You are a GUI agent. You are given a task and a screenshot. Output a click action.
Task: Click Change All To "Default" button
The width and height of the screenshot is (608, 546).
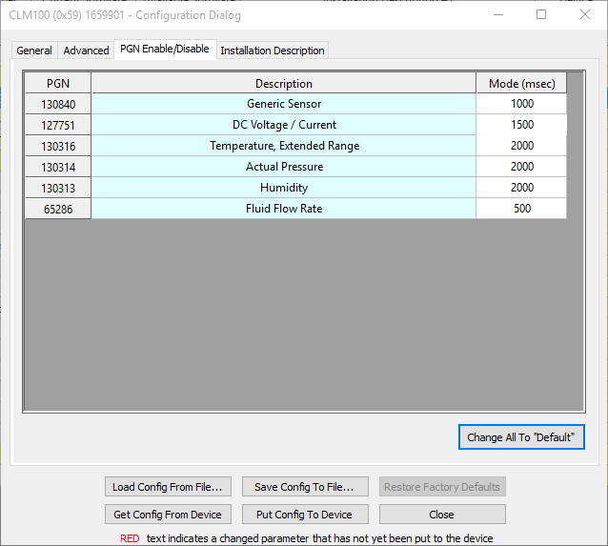click(x=520, y=437)
